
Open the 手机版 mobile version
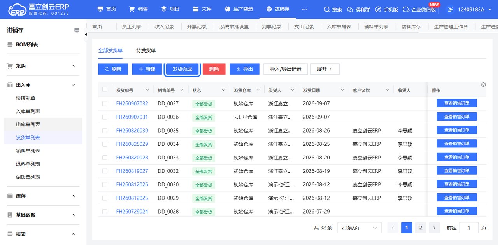[386, 9]
